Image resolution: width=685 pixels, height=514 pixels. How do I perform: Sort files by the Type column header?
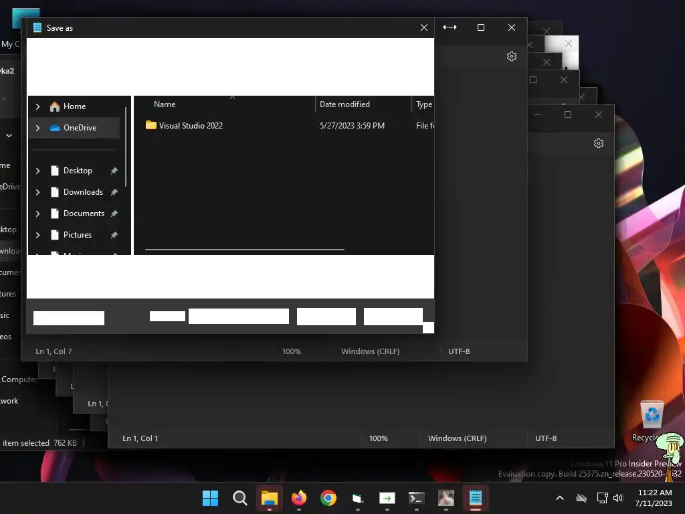tap(423, 104)
